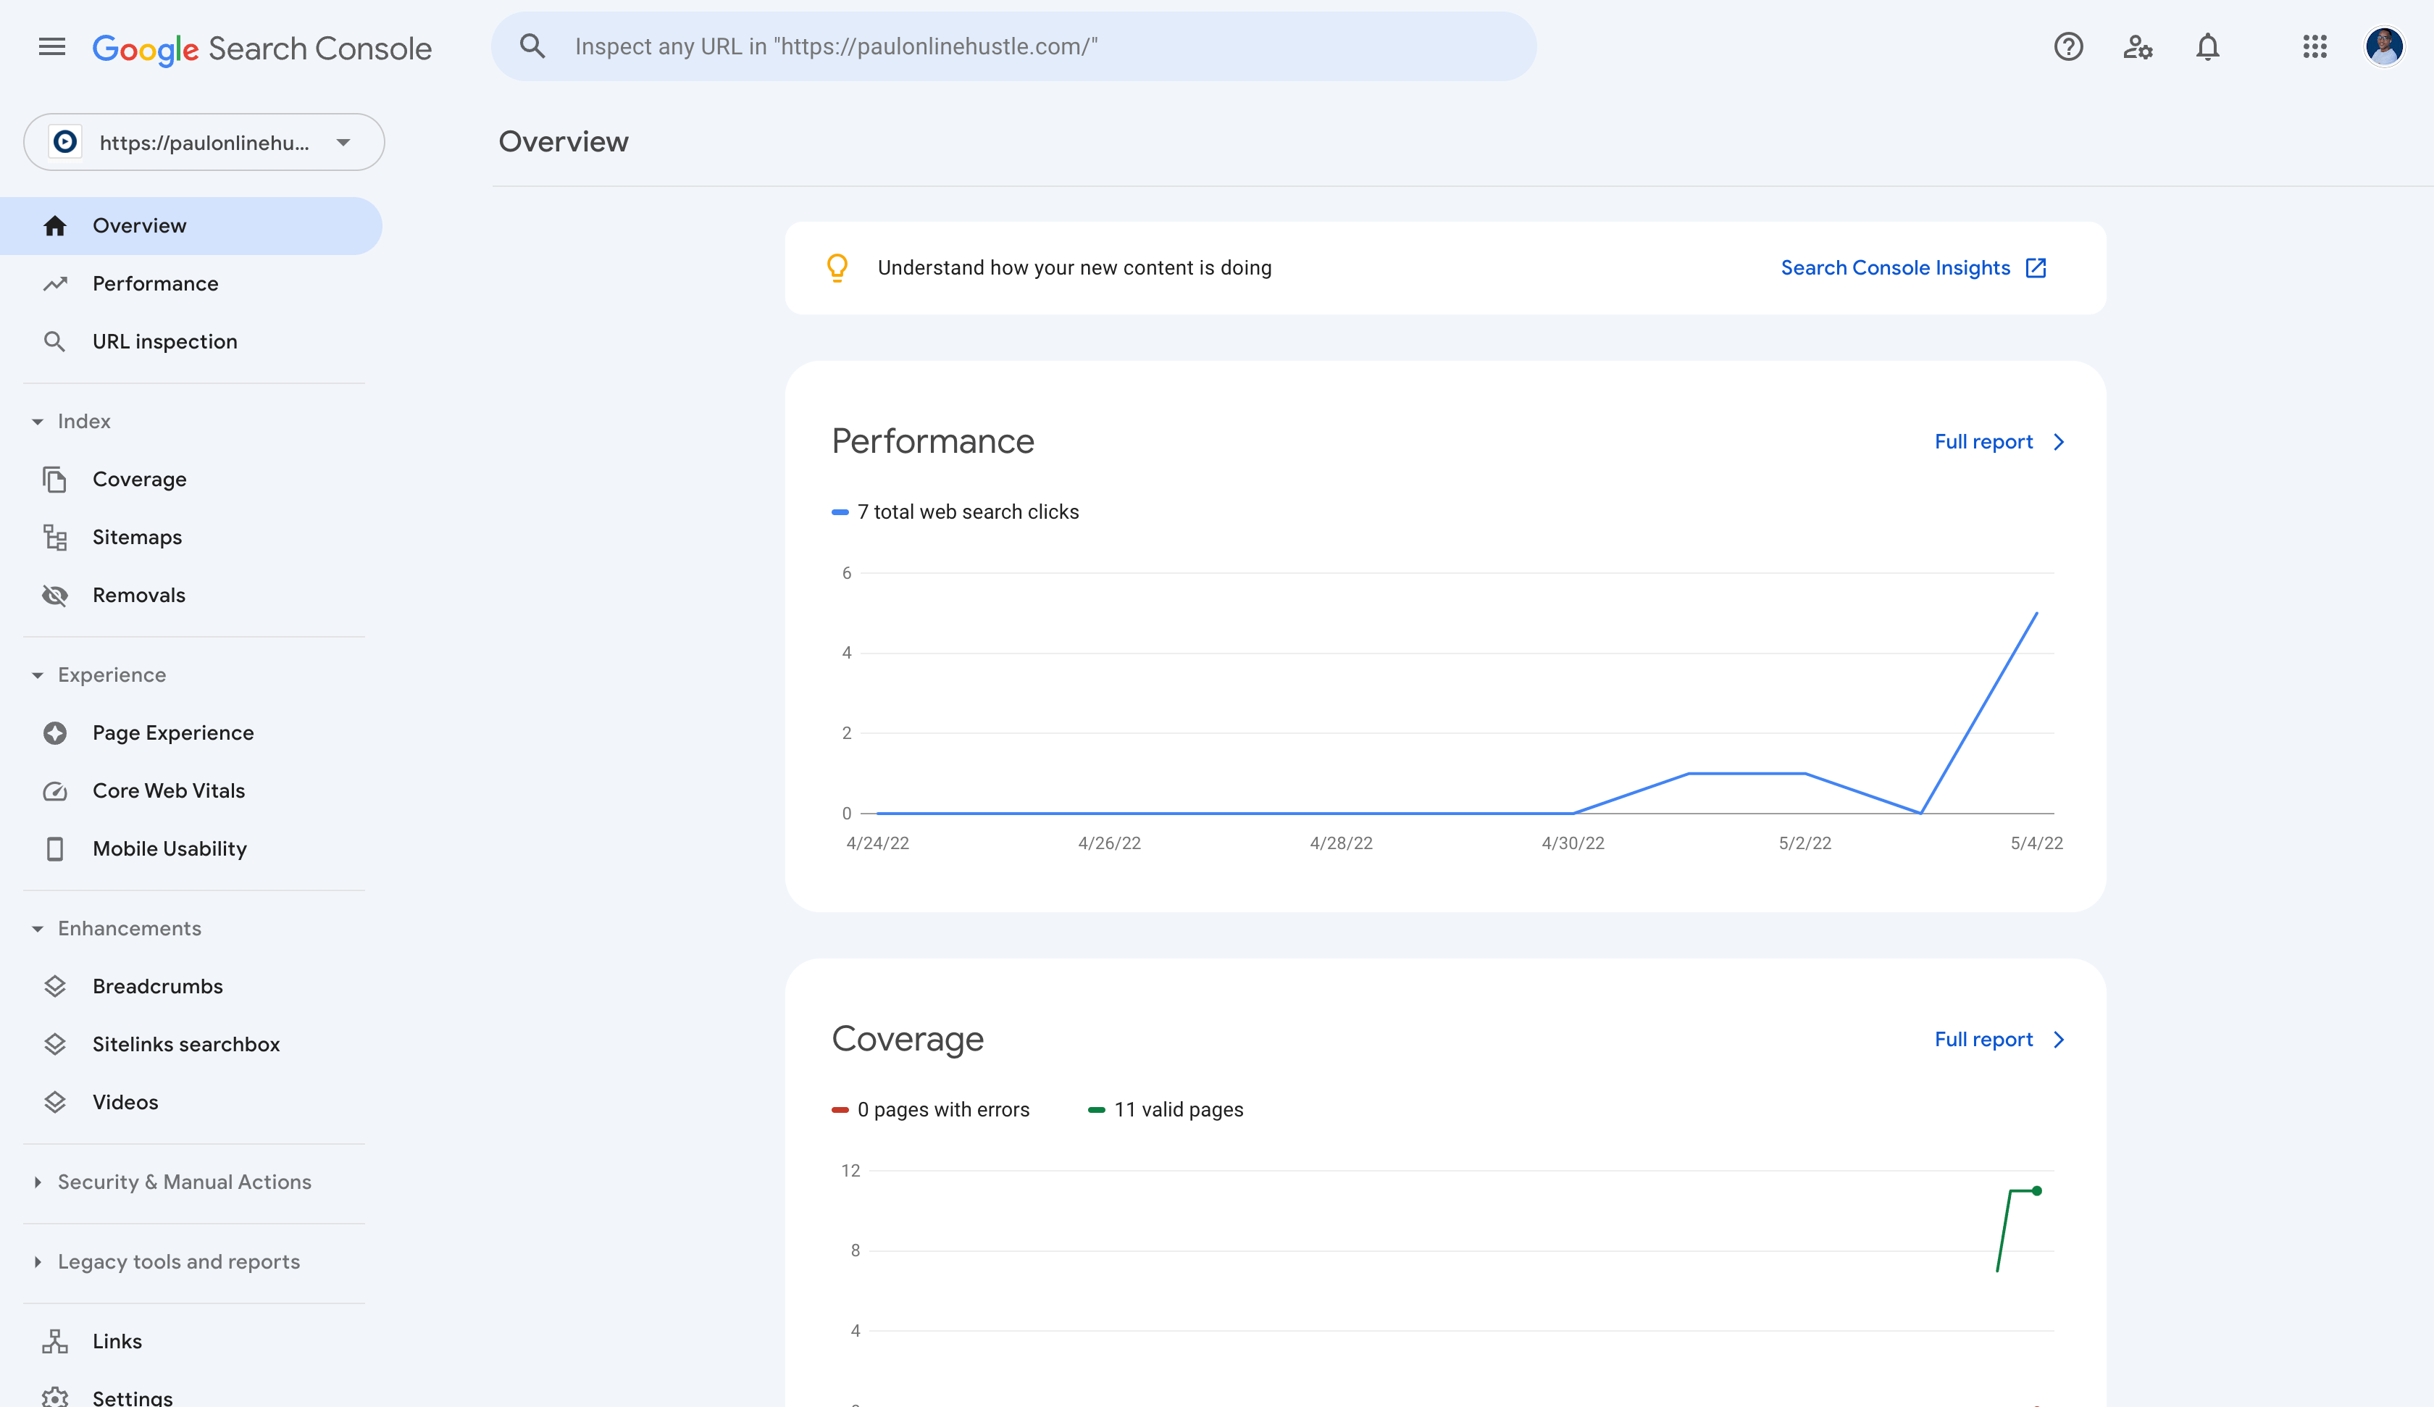Click the green endpoint on the Coverage chart

2036,1190
